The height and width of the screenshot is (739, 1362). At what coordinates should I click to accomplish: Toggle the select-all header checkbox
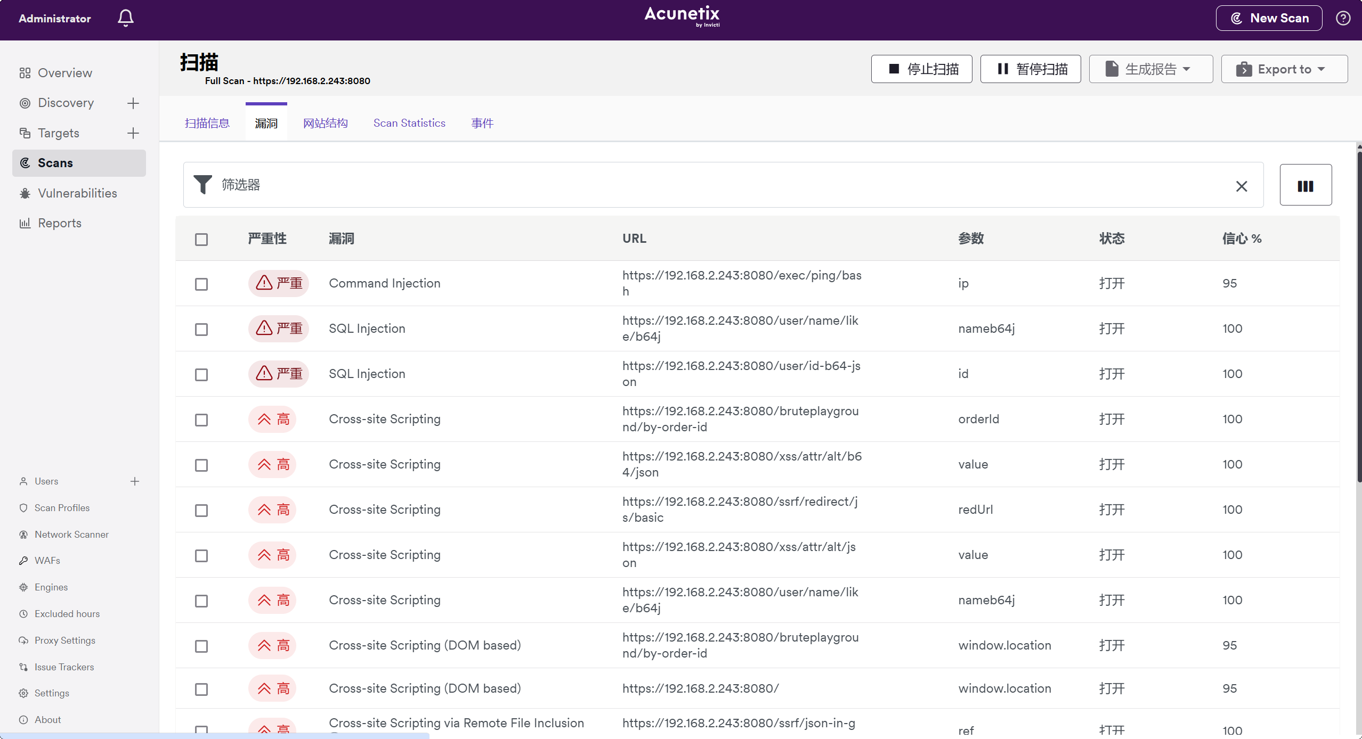[201, 239]
